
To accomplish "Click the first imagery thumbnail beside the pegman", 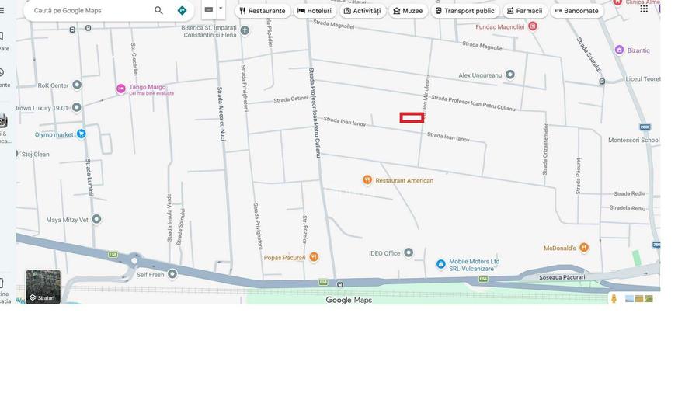I will tap(630, 298).
